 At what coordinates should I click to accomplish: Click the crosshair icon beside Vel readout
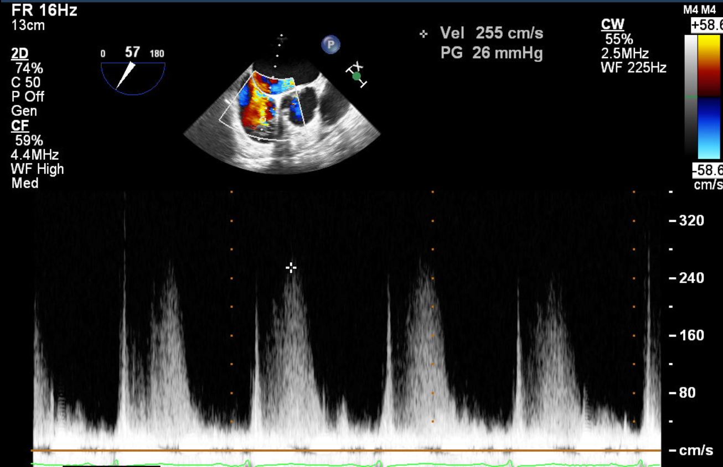coord(424,34)
